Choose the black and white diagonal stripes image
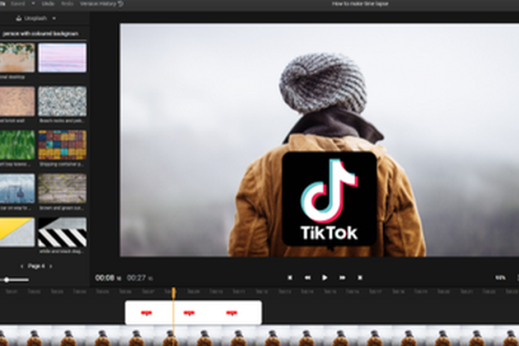The image size is (519, 346). 62,232
